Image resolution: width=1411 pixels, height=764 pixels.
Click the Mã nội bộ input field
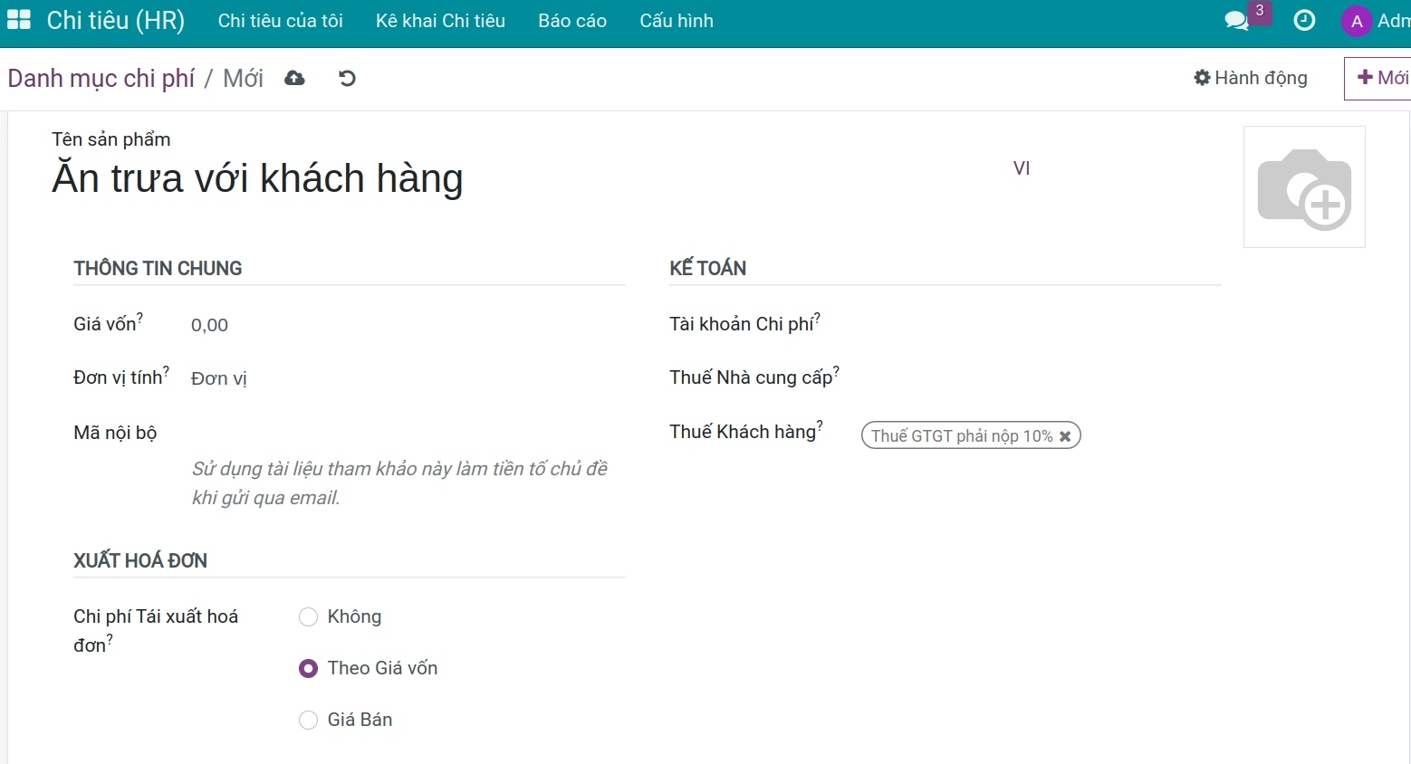408,433
